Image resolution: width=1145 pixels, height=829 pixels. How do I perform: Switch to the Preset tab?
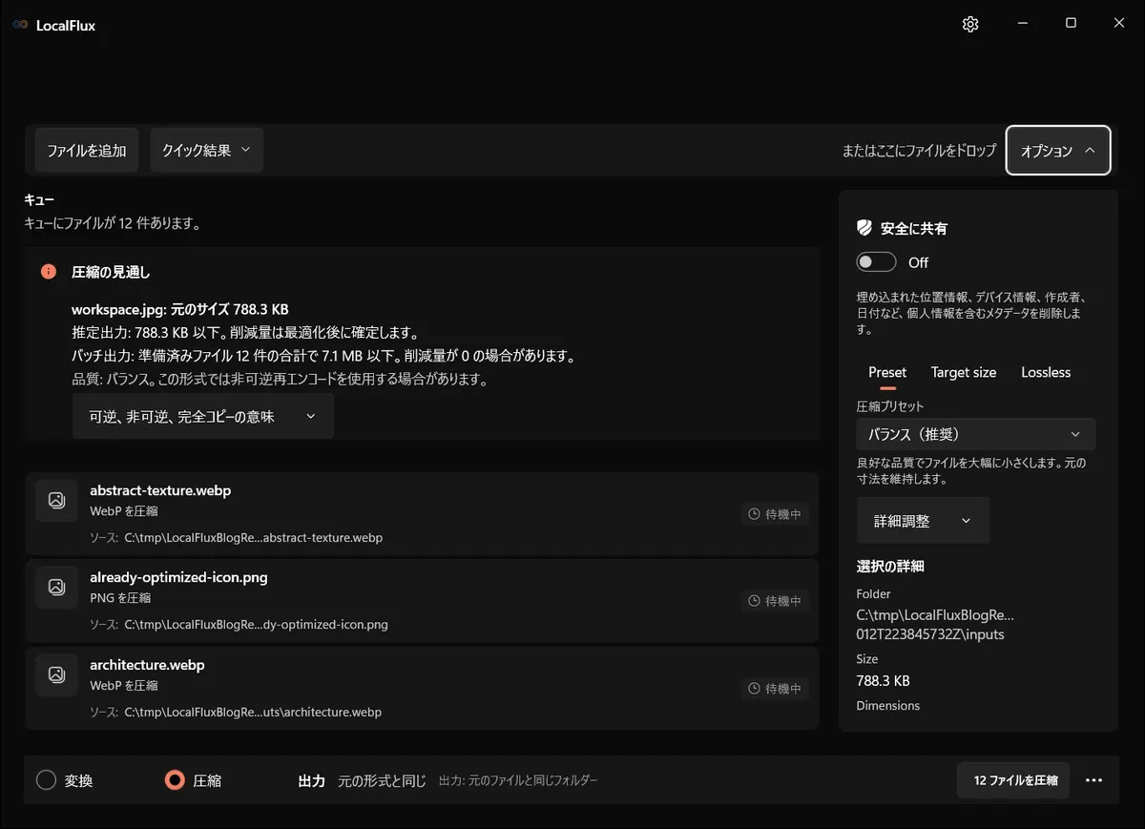(887, 373)
